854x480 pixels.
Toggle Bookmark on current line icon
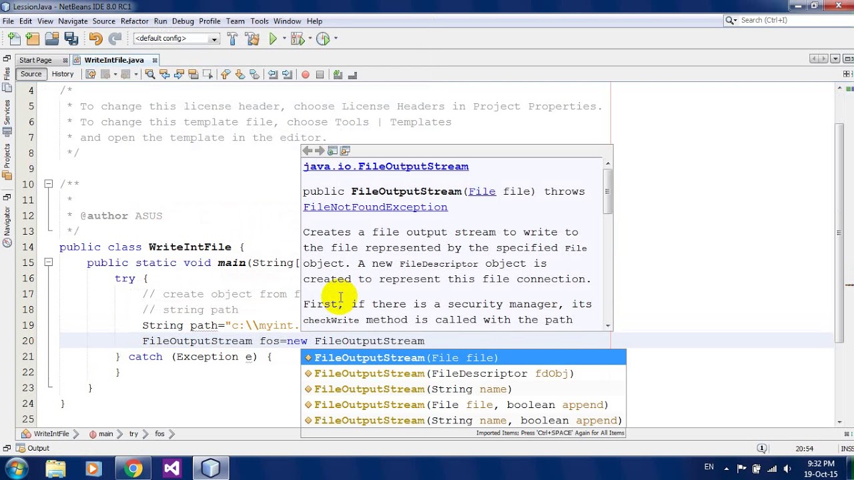pyautogui.click(x=254, y=74)
